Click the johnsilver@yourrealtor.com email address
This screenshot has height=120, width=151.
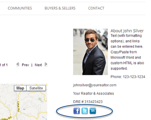[95, 85]
